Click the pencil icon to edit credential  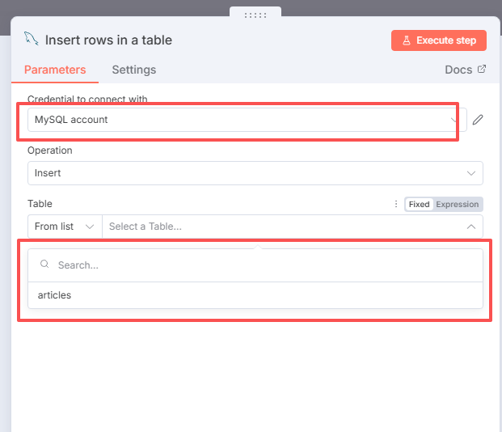[x=478, y=120]
